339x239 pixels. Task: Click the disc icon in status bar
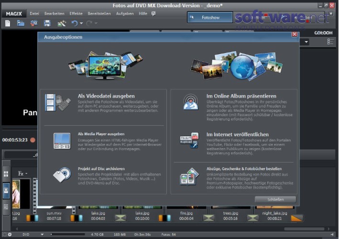(10, 235)
